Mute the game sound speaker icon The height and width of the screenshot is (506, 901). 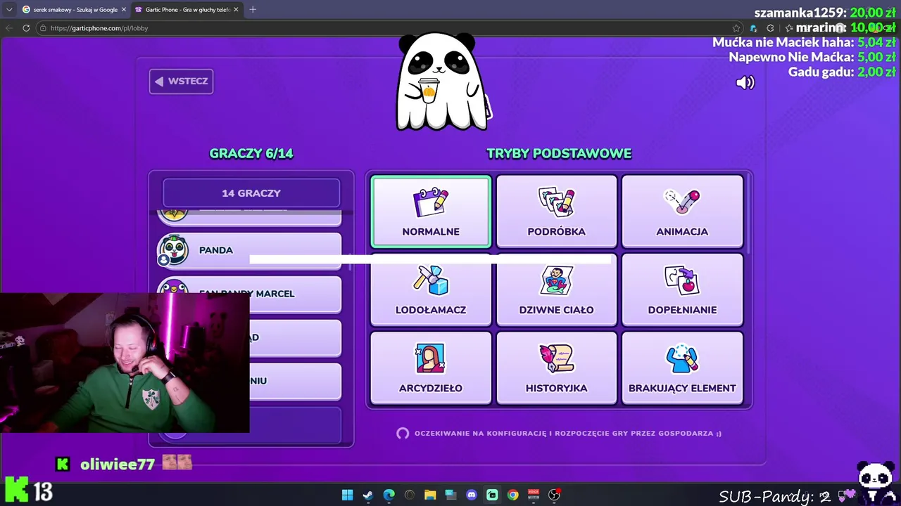tap(745, 83)
